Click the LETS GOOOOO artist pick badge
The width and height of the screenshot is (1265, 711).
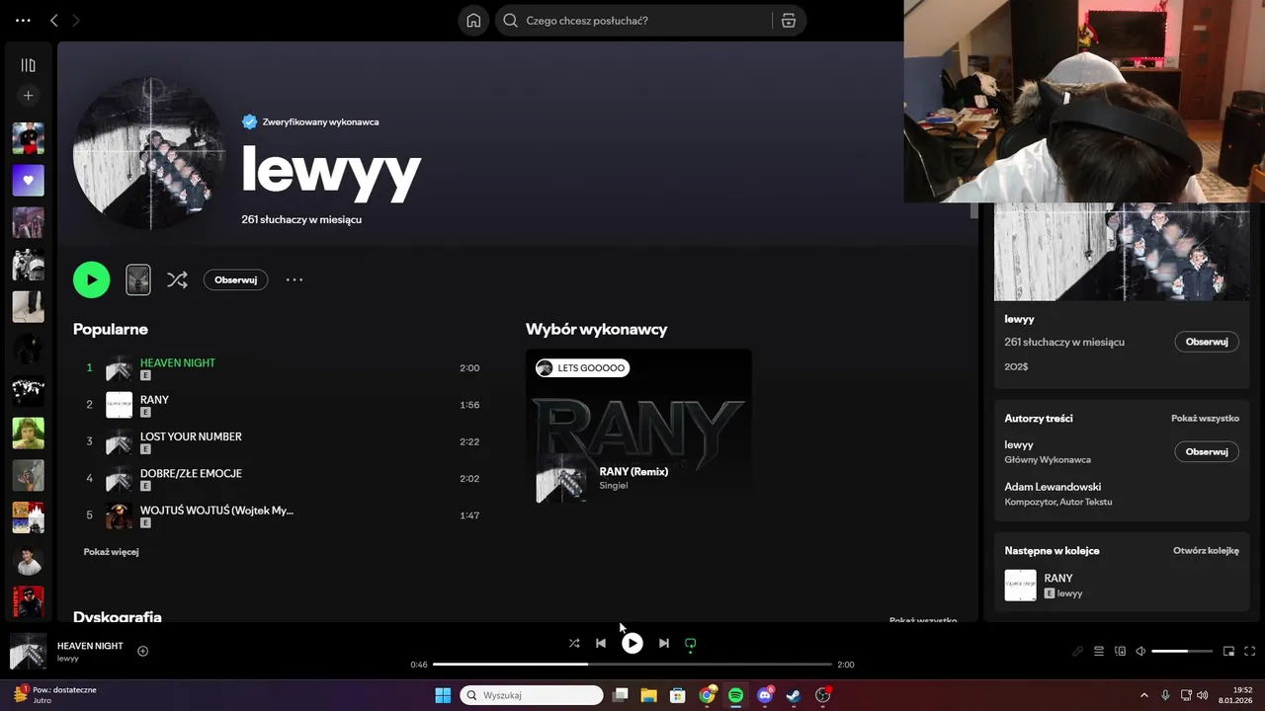tap(583, 368)
